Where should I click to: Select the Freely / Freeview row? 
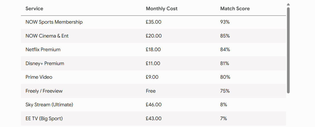[x=154, y=91]
